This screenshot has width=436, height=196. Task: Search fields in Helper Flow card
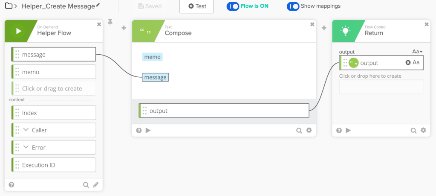click(86, 184)
